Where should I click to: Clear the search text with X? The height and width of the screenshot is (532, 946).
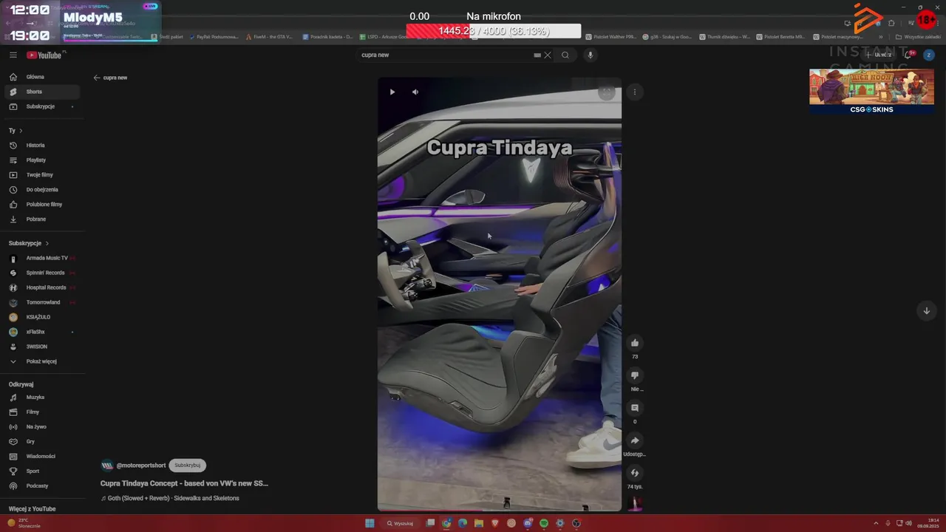click(x=548, y=55)
